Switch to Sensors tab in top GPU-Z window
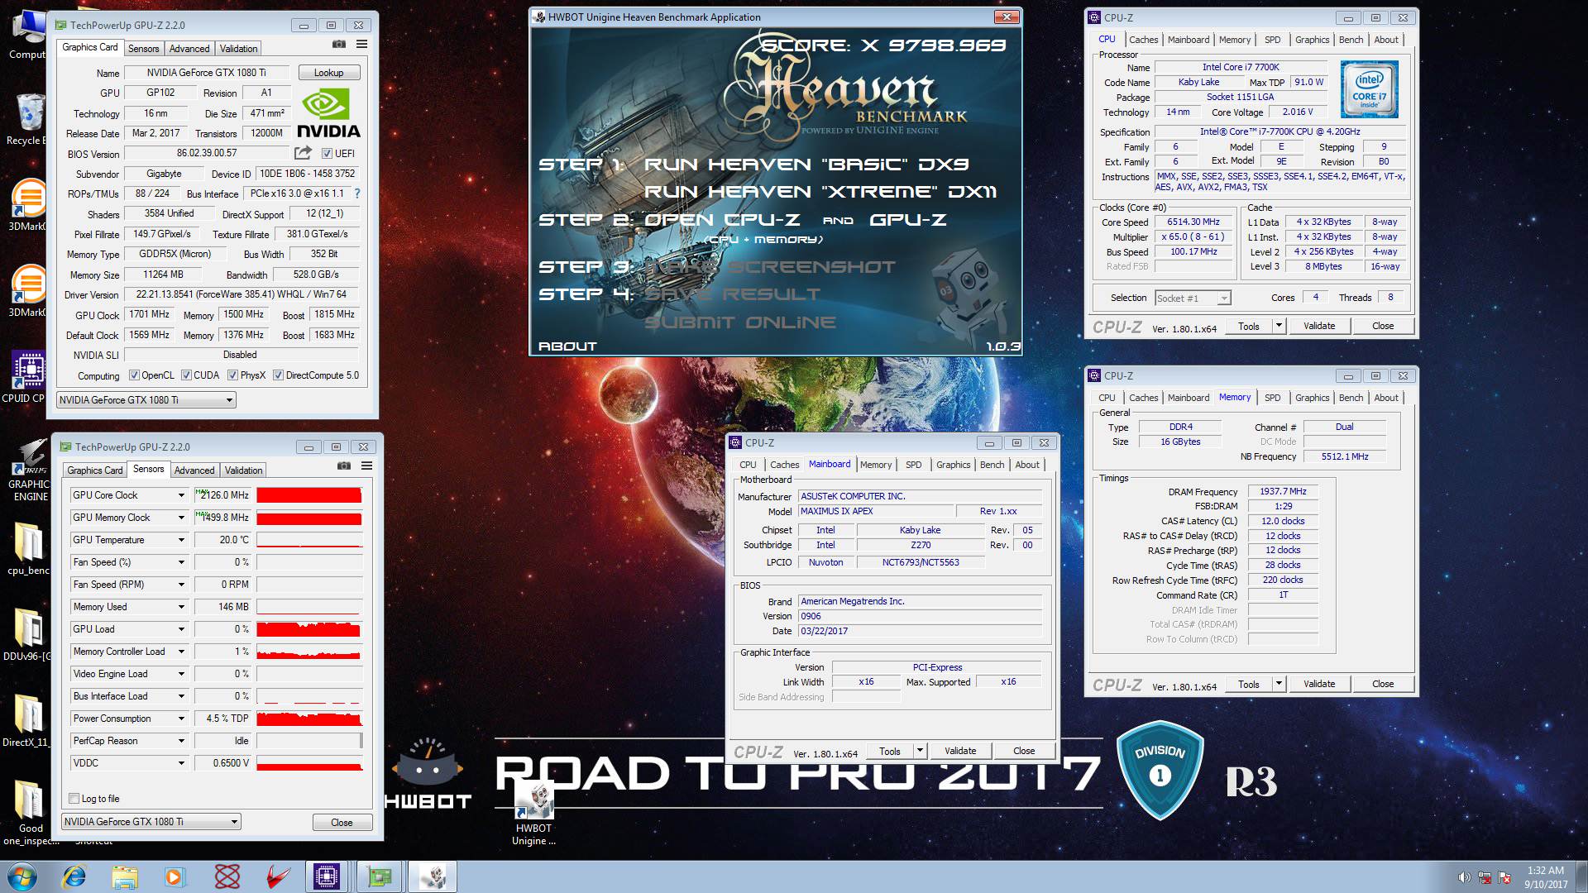The width and height of the screenshot is (1588, 893). point(144,49)
